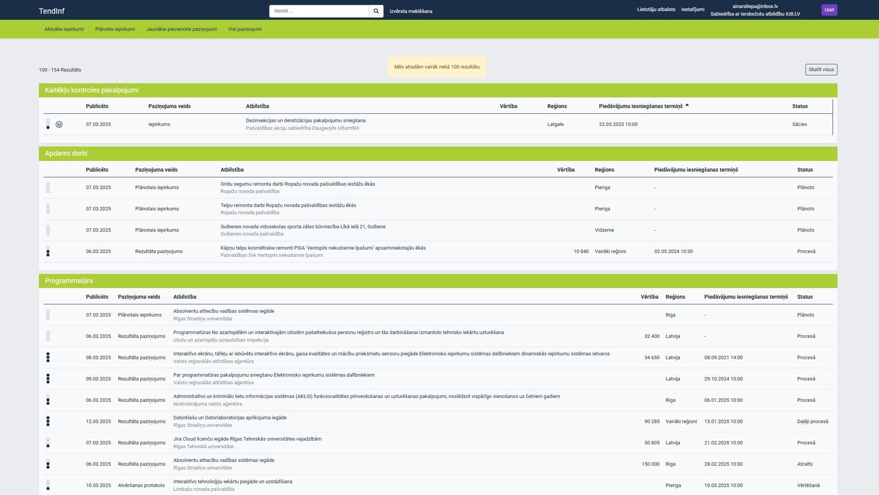The image size is (879, 495).
Task: Sort the Programmatūra table by the Vērtība column
Action: coord(649,297)
